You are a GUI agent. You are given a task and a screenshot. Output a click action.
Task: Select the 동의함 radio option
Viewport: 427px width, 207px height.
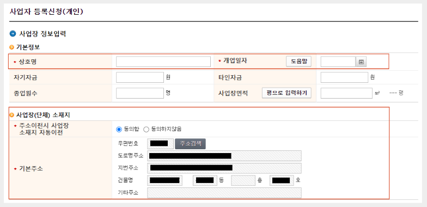click(x=119, y=130)
